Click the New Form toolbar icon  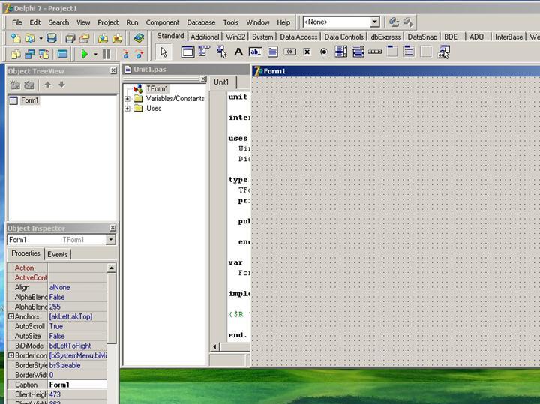pyautogui.click(x=62, y=54)
